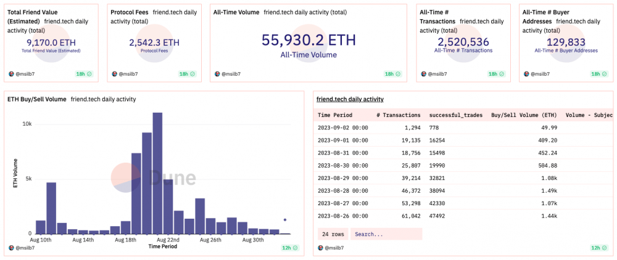Click the 18h refresh check icon in Total Friend Value card
The height and width of the screenshot is (260, 617).
89,74
